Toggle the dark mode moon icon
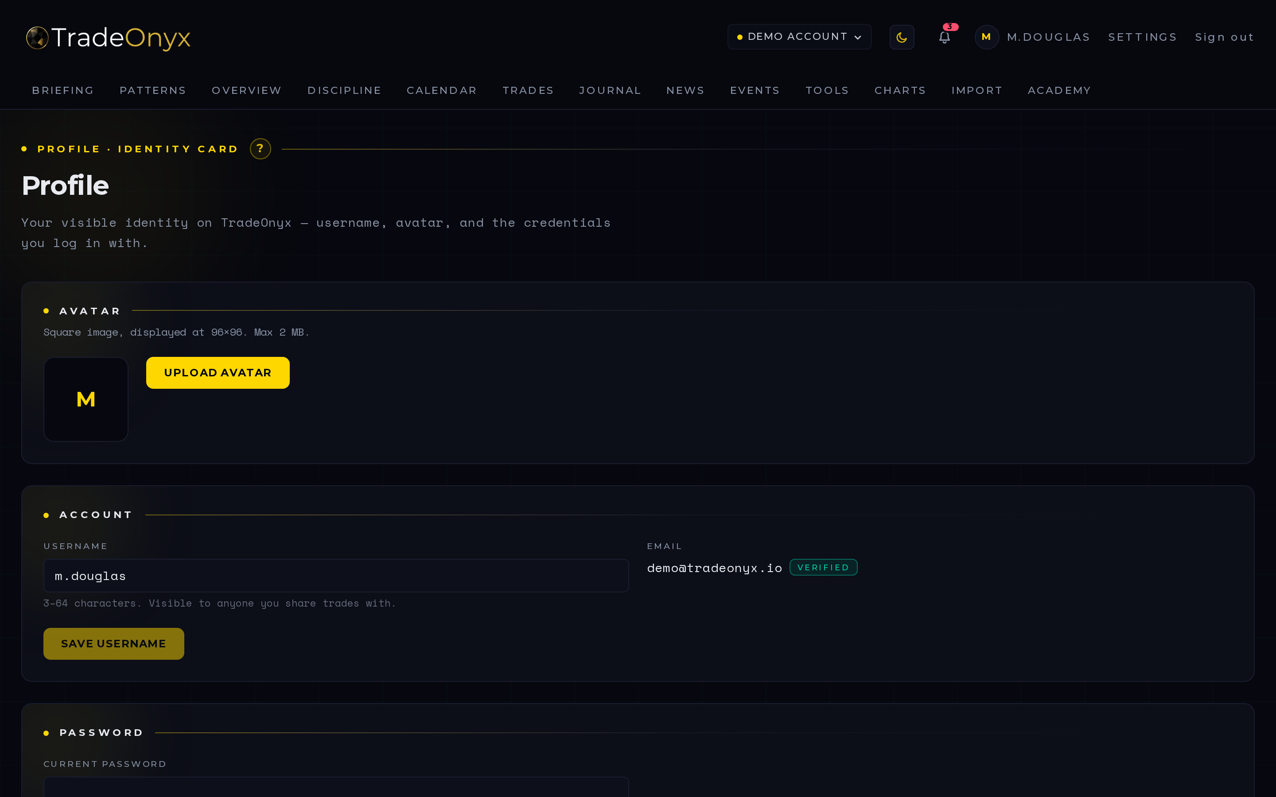1276x797 pixels. coord(902,38)
